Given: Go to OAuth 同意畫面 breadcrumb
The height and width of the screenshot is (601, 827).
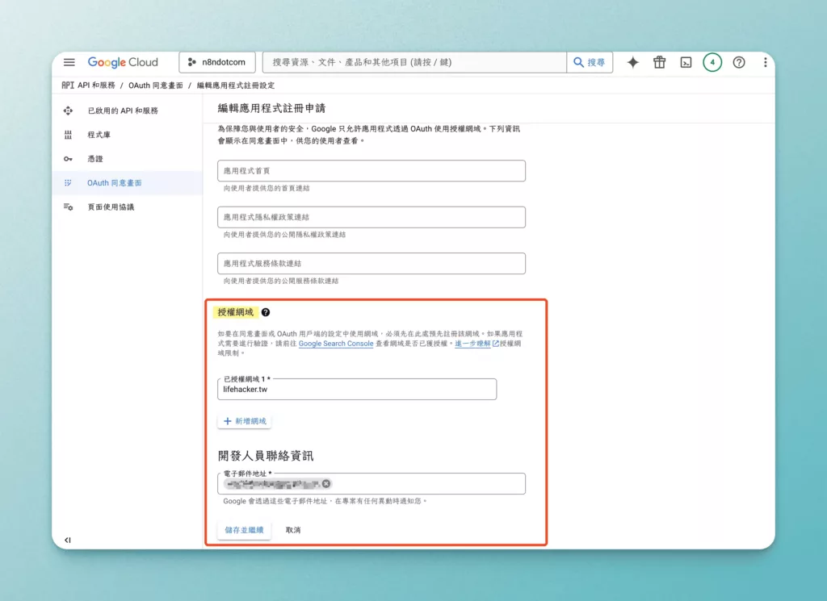Looking at the screenshot, I should tap(156, 86).
